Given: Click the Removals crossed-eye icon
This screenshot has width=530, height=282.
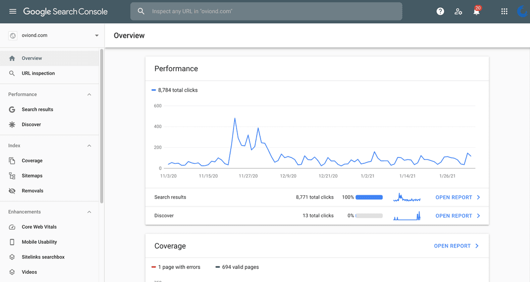Looking at the screenshot, I should [x=12, y=191].
